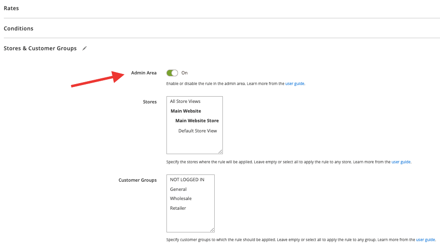Select NOT LOGGED IN customer group

(x=187, y=180)
